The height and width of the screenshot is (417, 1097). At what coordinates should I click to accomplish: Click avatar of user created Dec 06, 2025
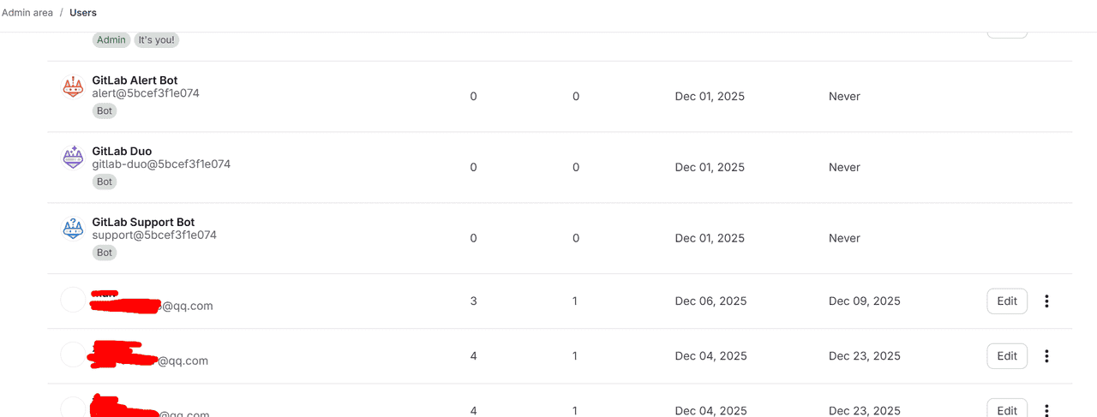[x=74, y=301]
